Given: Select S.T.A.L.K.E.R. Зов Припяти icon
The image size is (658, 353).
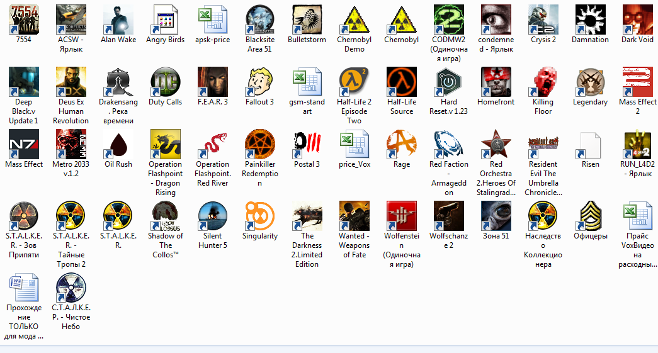Looking at the screenshot, I should (x=24, y=216).
